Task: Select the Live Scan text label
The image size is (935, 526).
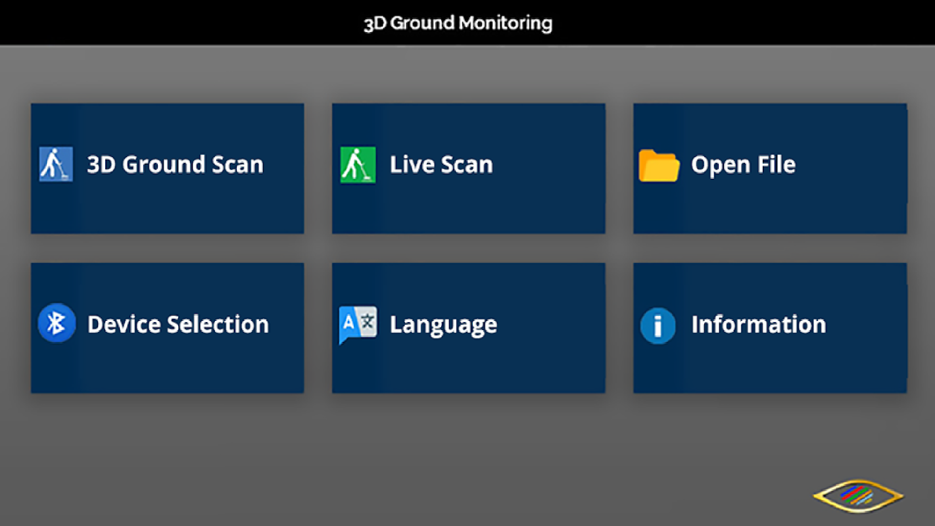Action: pyautogui.click(x=441, y=164)
